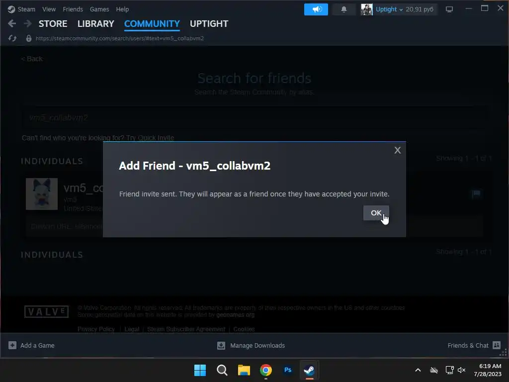Click the plus icon next to Add a Game
The width and height of the screenshot is (509, 382).
(12, 345)
